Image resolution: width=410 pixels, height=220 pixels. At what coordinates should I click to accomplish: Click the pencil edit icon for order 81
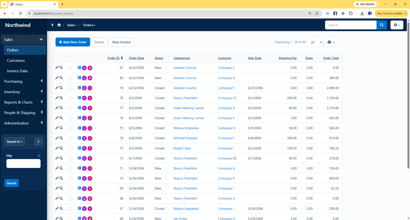point(57,68)
